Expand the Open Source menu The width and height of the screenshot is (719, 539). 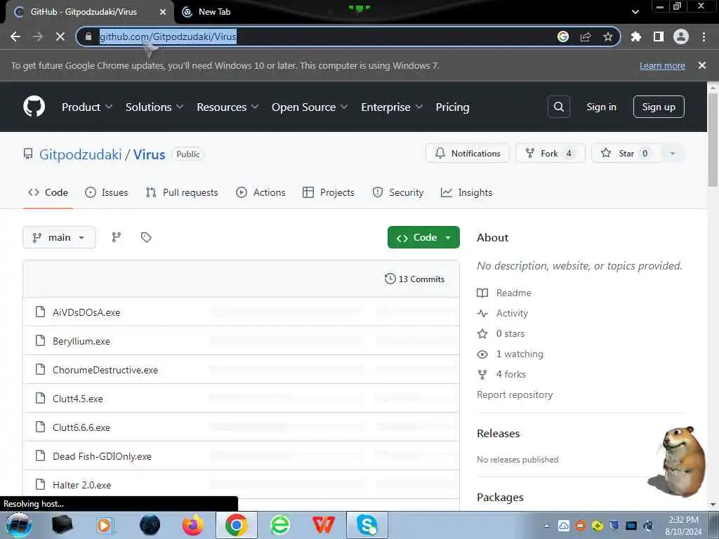(x=310, y=107)
